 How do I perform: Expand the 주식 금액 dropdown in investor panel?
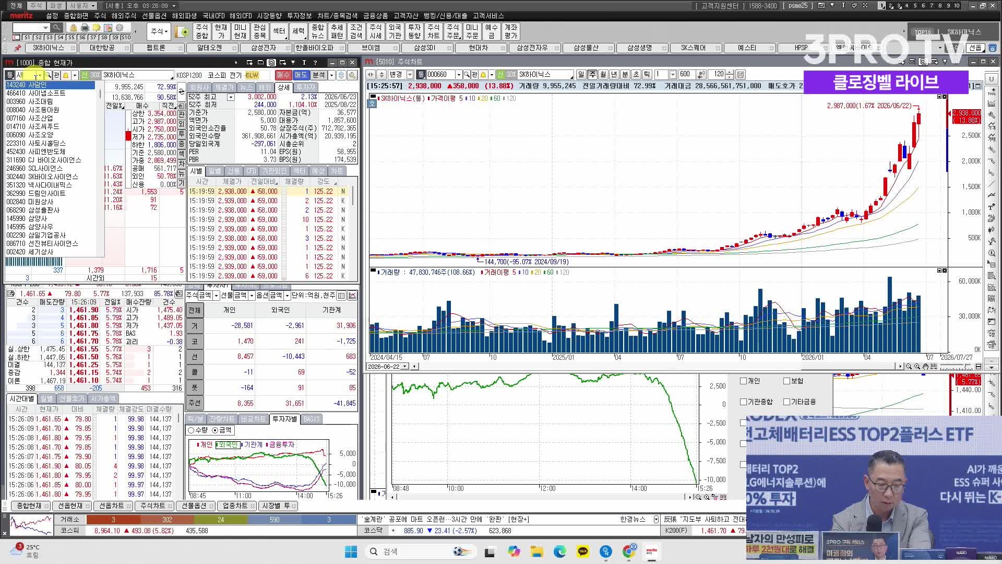[x=216, y=296]
